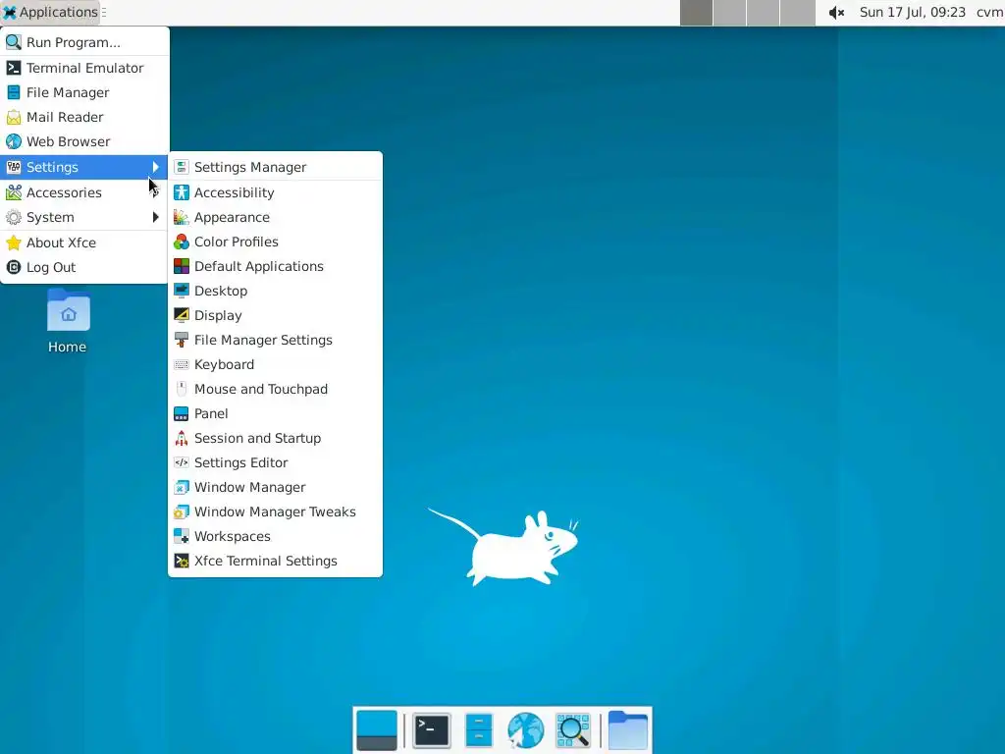Click the File Manager Settings icon
Screen dimensions: 1005x754
[x=182, y=340]
